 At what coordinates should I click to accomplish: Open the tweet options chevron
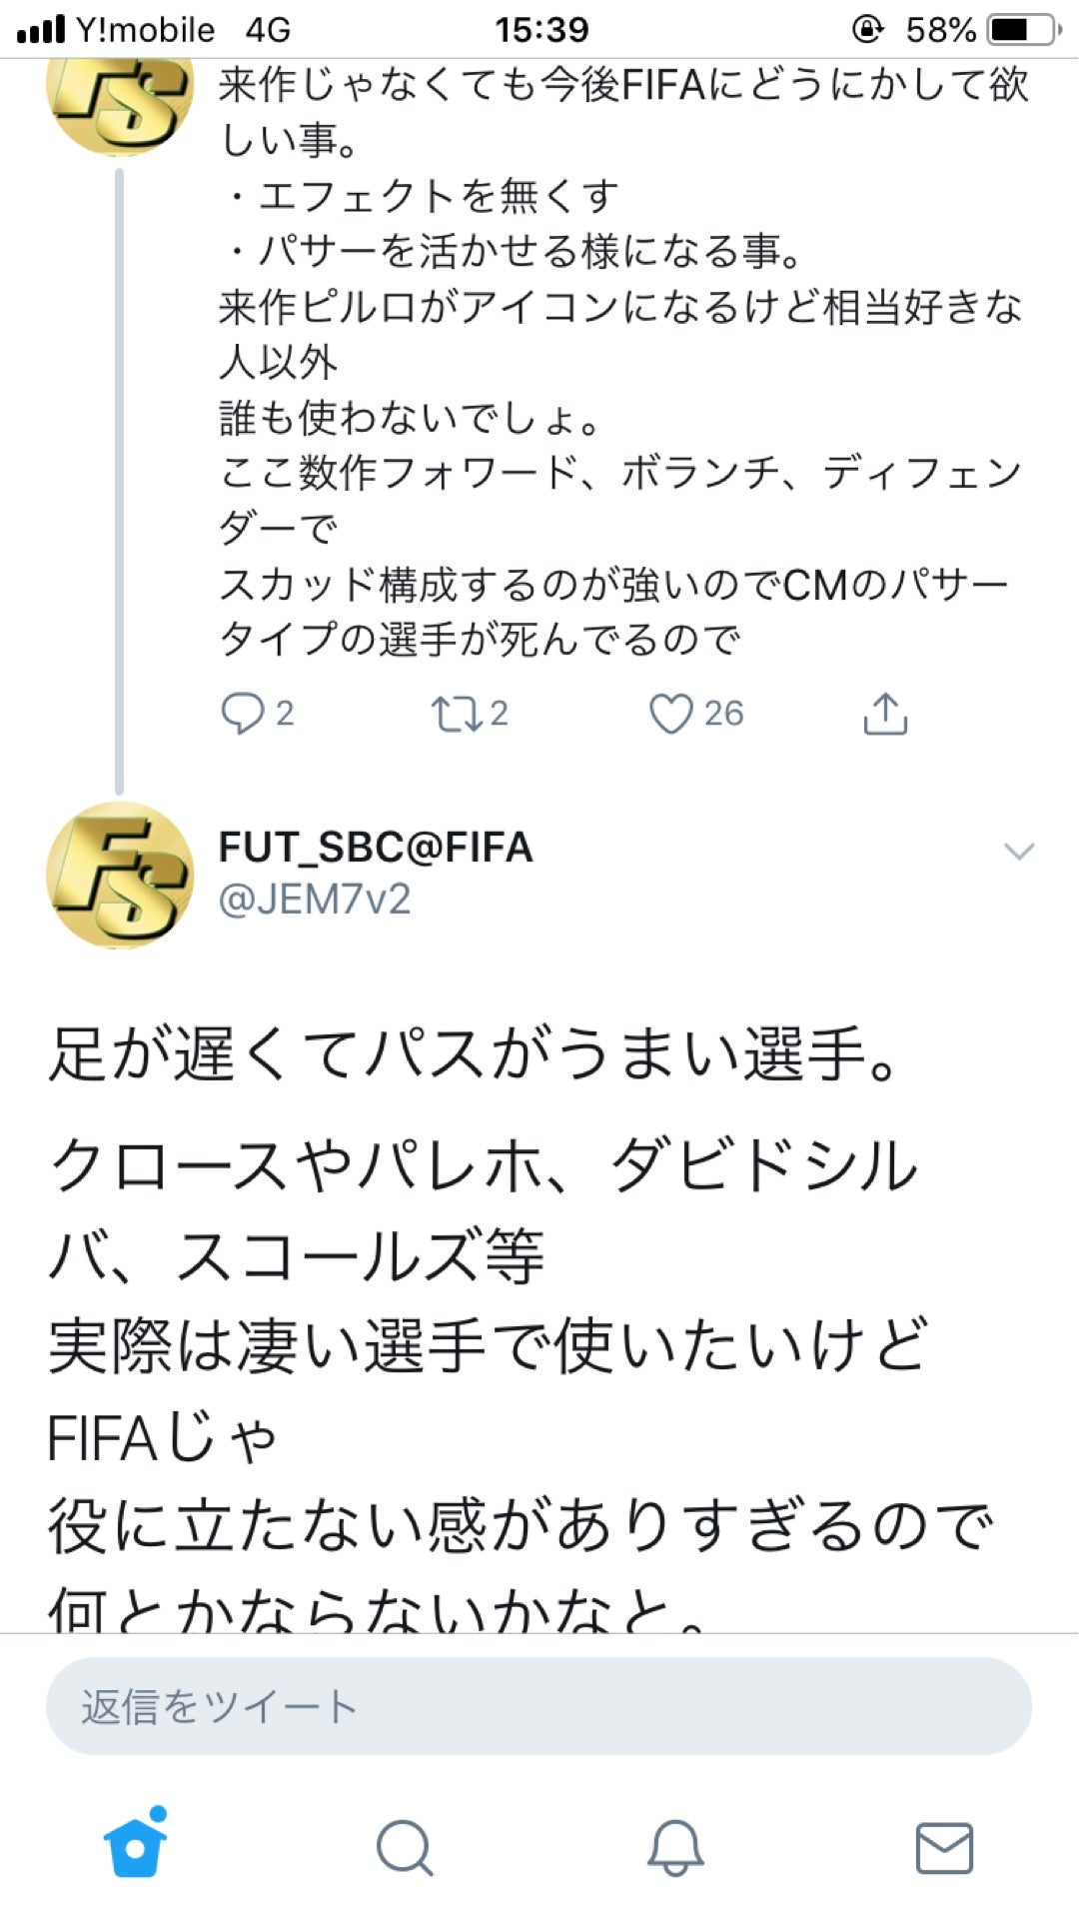1019,852
